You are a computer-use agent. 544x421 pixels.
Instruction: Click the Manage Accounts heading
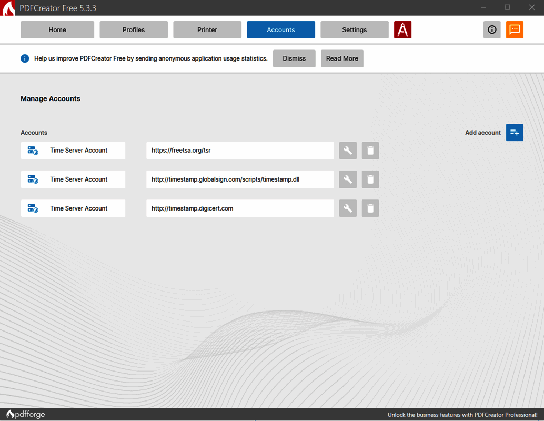coord(51,98)
